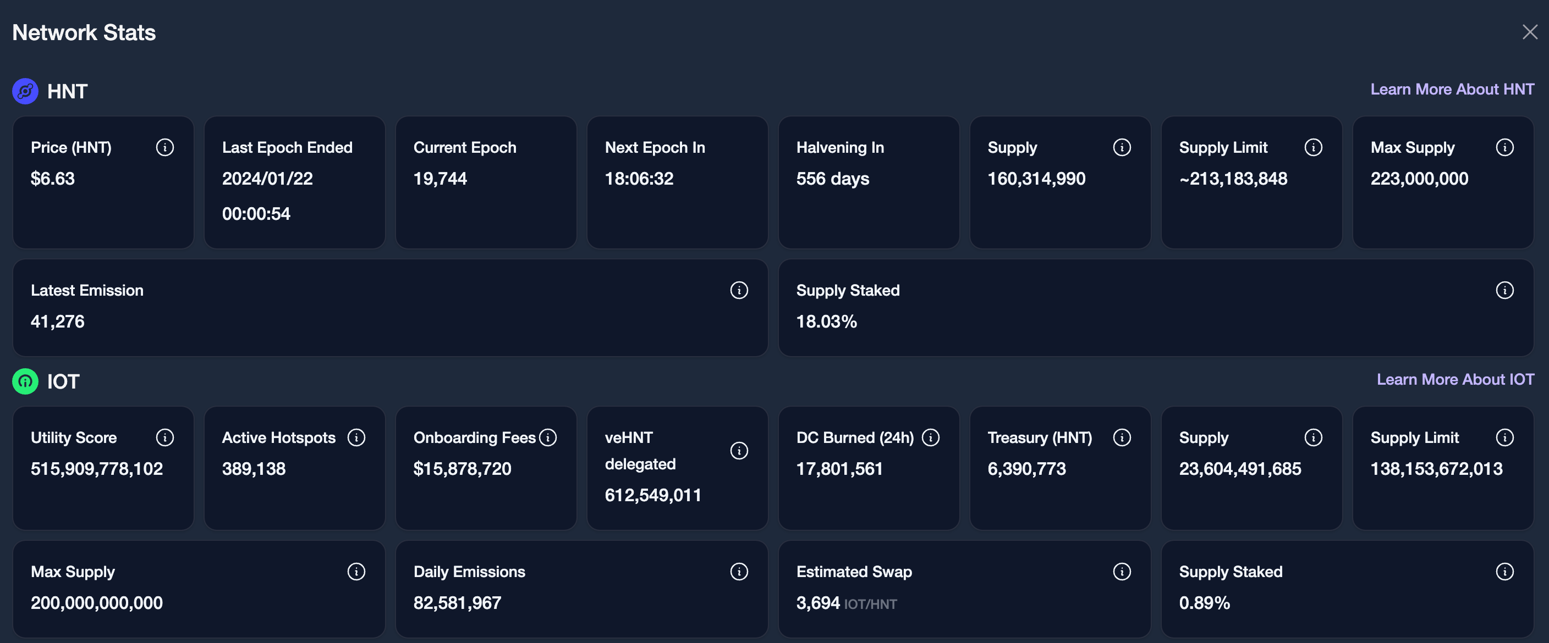The width and height of the screenshot is (1549, 643).
Task: Show Daily Emissions info tooltip icon
Action: [x=738, y=572]
